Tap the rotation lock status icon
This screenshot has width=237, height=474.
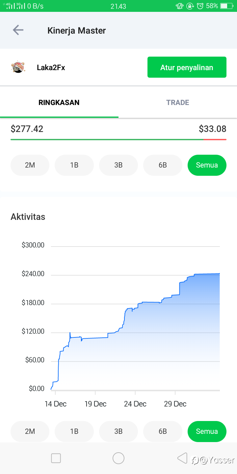[x=190, y=6]
